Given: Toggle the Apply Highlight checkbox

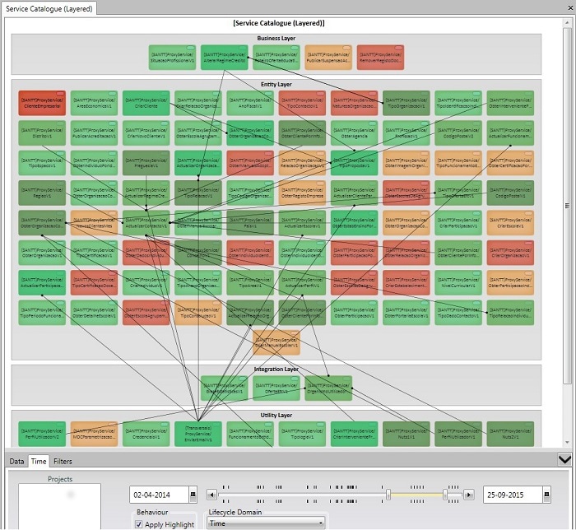Looking at the screenshot, I should click(138, 524).
